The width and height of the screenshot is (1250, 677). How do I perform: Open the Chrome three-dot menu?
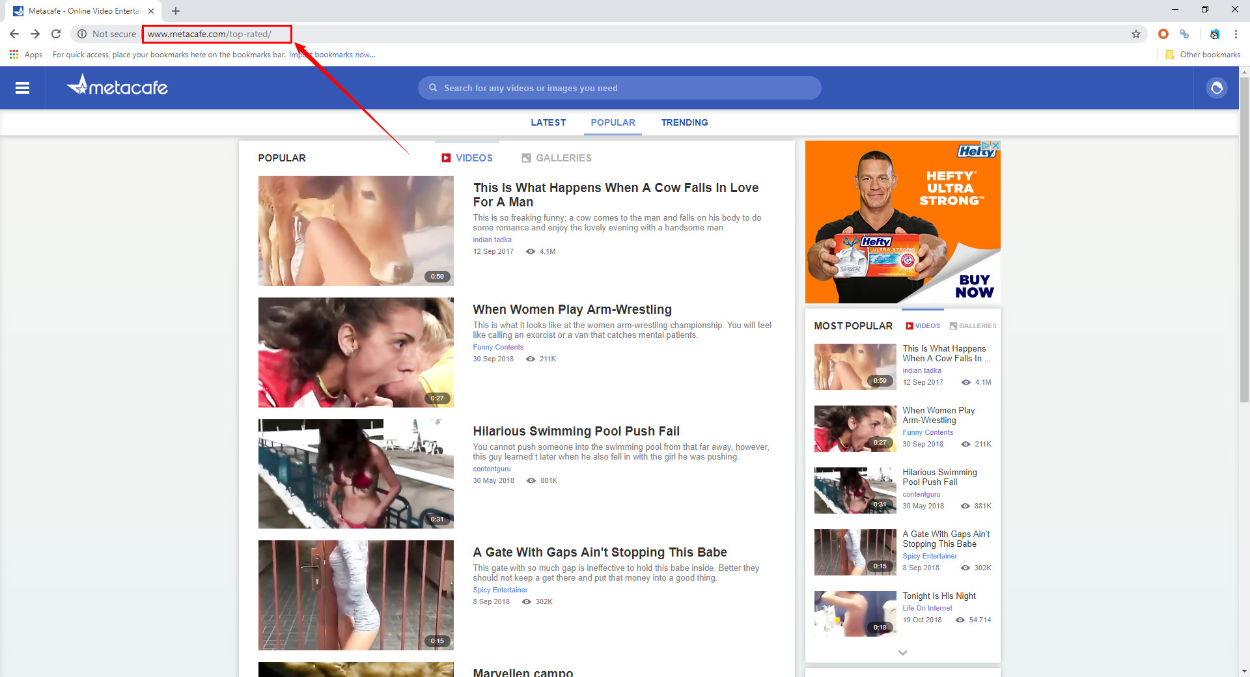[x=1236, y=34]
